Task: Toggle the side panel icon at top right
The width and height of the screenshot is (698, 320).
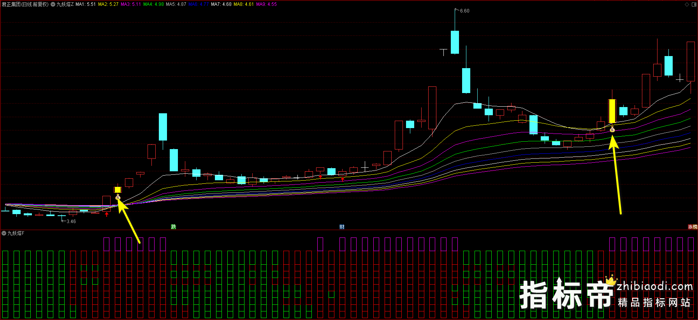Action: 694,4
